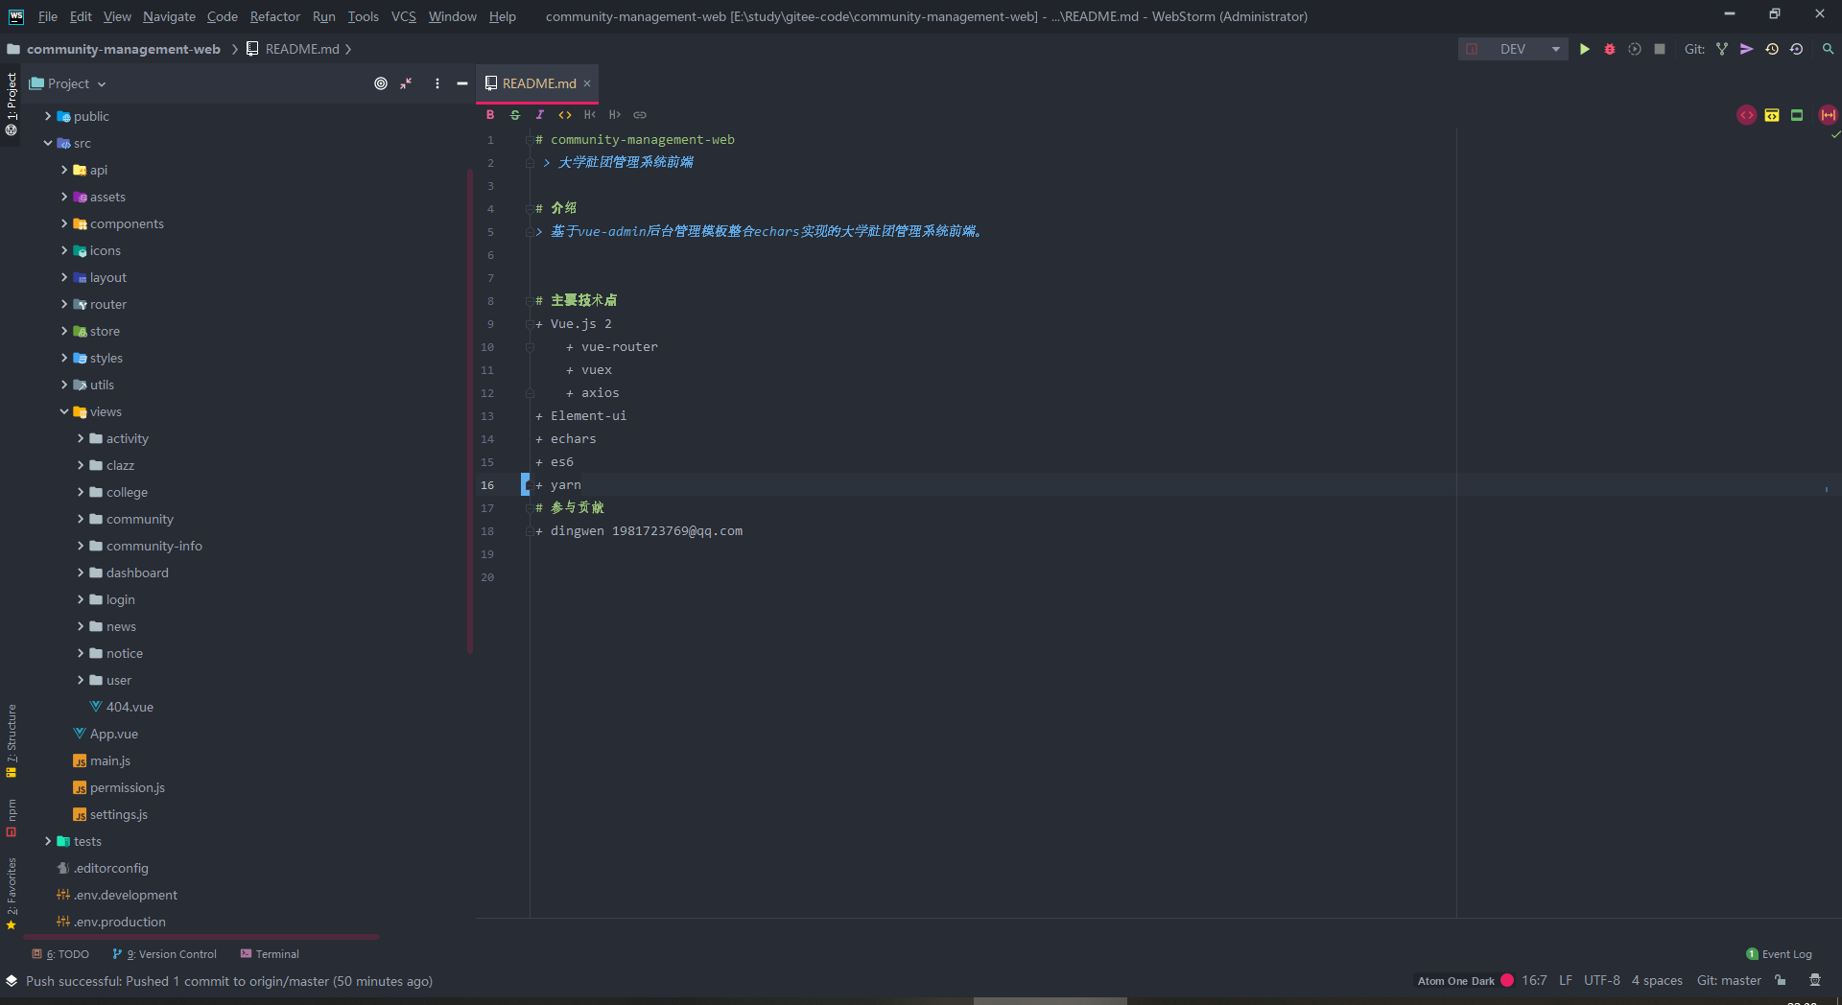Viewport: 1842px width, 1005px height.
Task: Toggle the Project side tool window stripe
Action: pyautogui.click(x=12, y=104)
